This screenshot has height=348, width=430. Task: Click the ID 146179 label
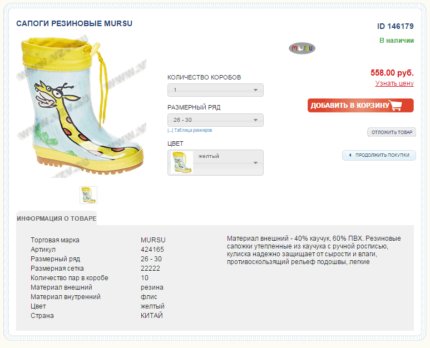click(x=395, y=26)
